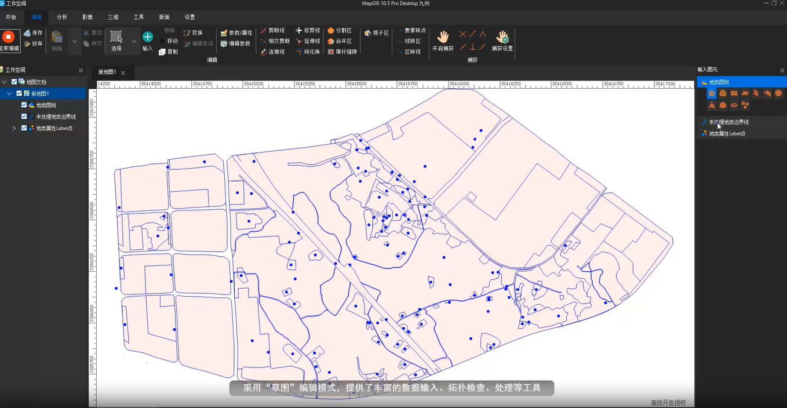Expand the 地类属性Label点 tree node
787x408 pixels.
pos(14,128)
